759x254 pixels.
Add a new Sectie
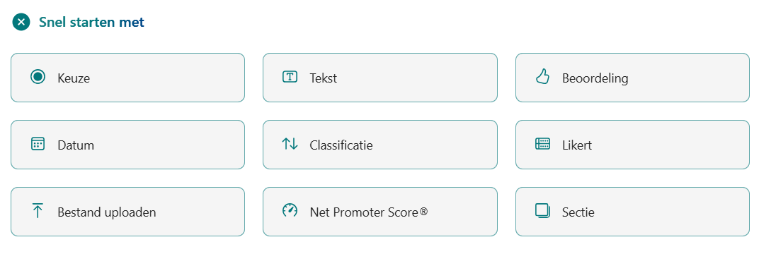pyautogui.click(x=632, y=212)
